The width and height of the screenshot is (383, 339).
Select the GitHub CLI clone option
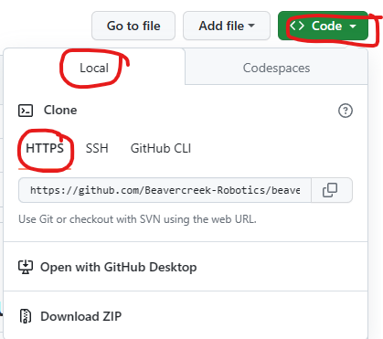coord(161,149)
